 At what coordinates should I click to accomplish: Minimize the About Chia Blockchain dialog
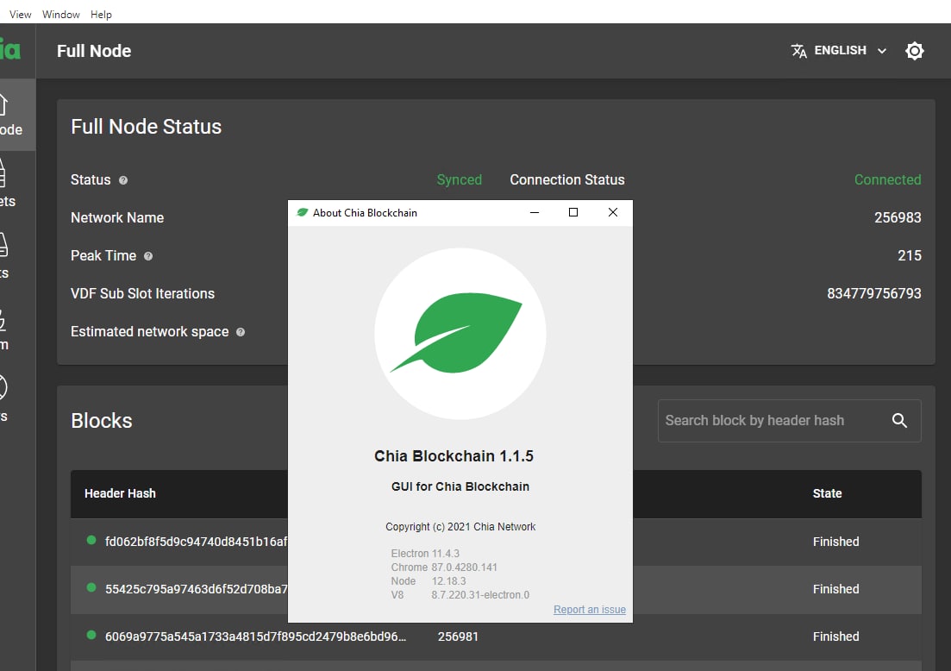535,212
